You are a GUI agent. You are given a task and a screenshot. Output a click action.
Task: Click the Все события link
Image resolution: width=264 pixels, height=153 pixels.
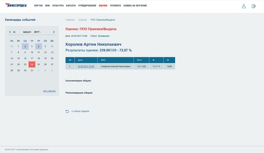click(x=49, y=91)
